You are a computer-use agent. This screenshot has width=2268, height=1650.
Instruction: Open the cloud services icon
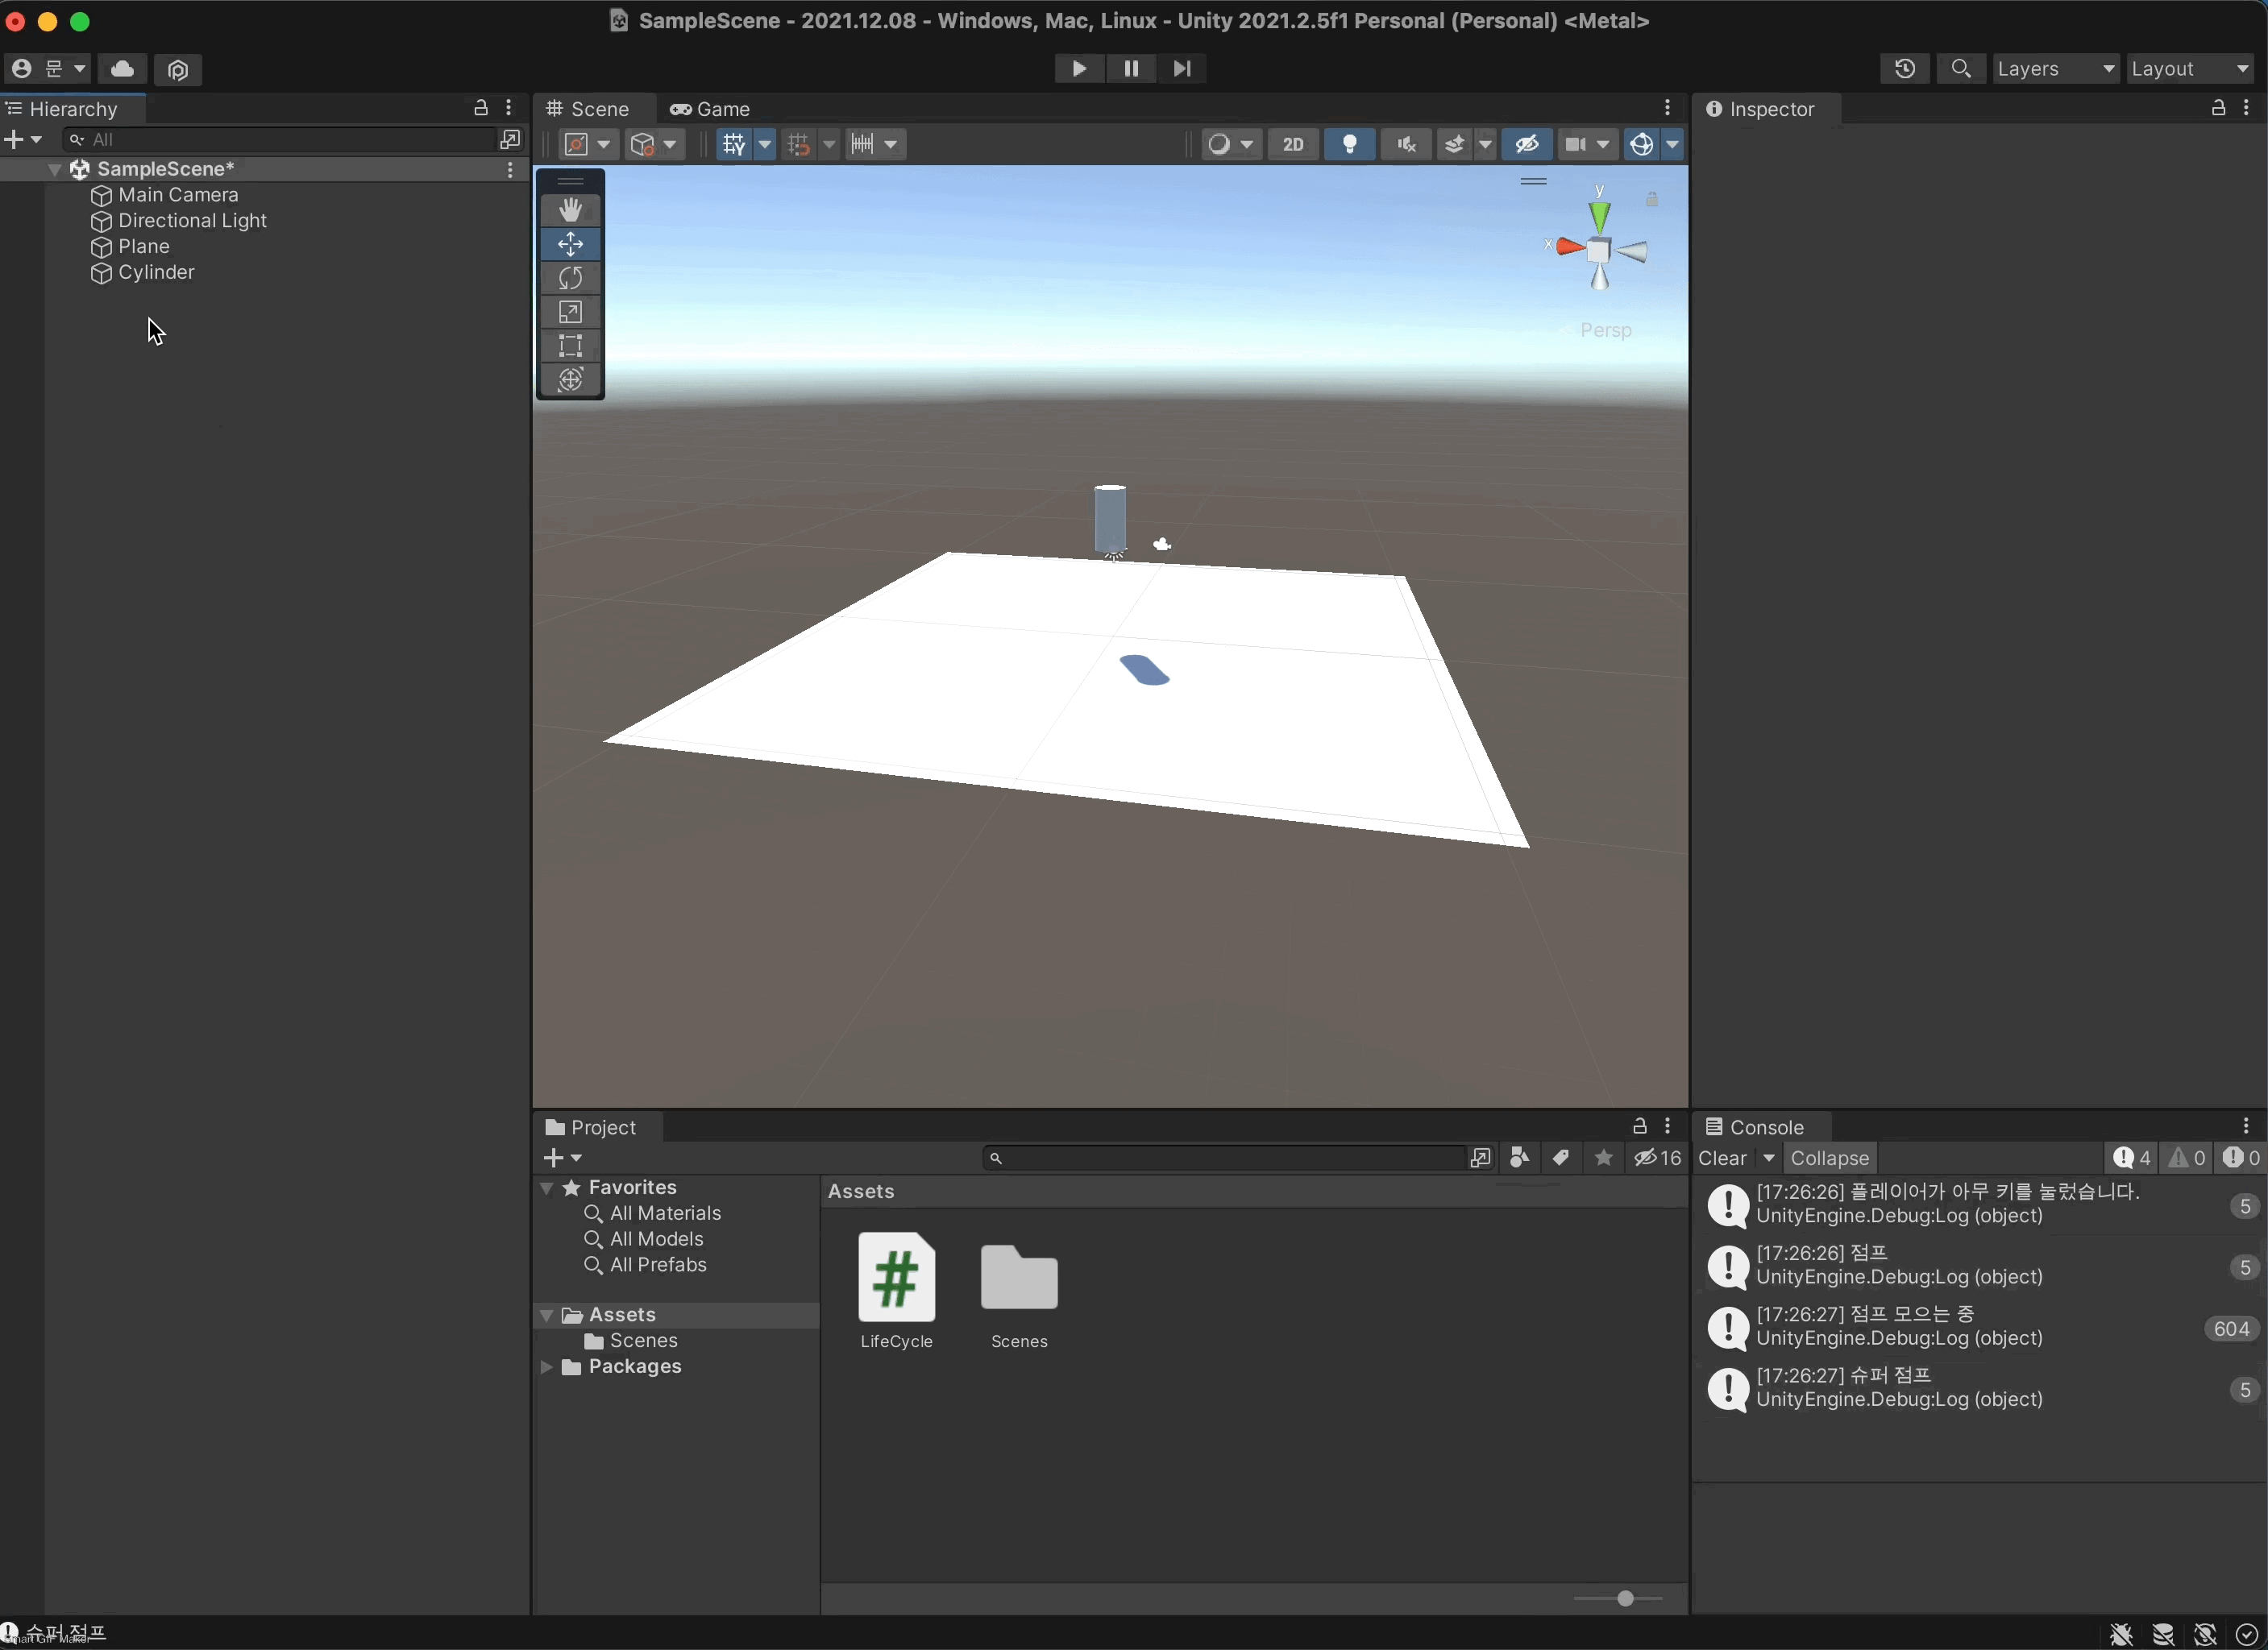[x=122, y=68]
